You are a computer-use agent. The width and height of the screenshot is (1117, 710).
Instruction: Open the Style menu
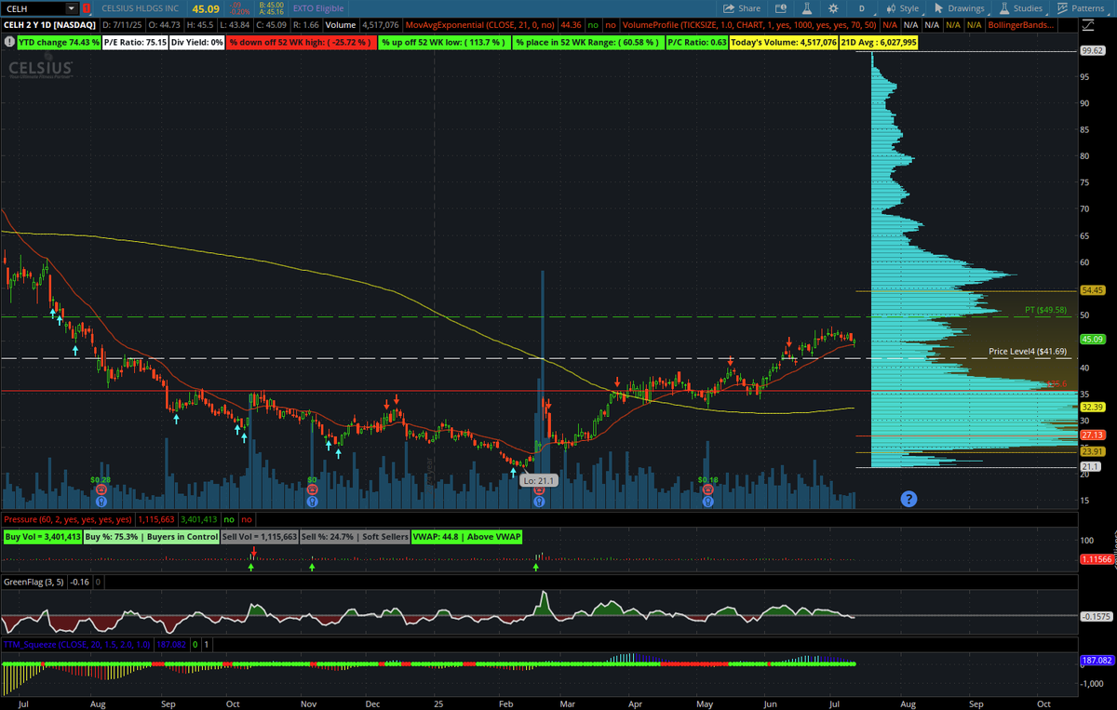tap(902, 8)
